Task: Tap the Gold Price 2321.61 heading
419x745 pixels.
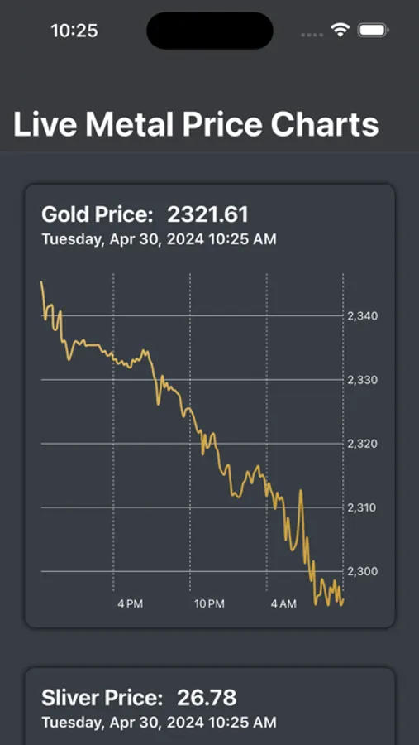Action: pos(145,214)
